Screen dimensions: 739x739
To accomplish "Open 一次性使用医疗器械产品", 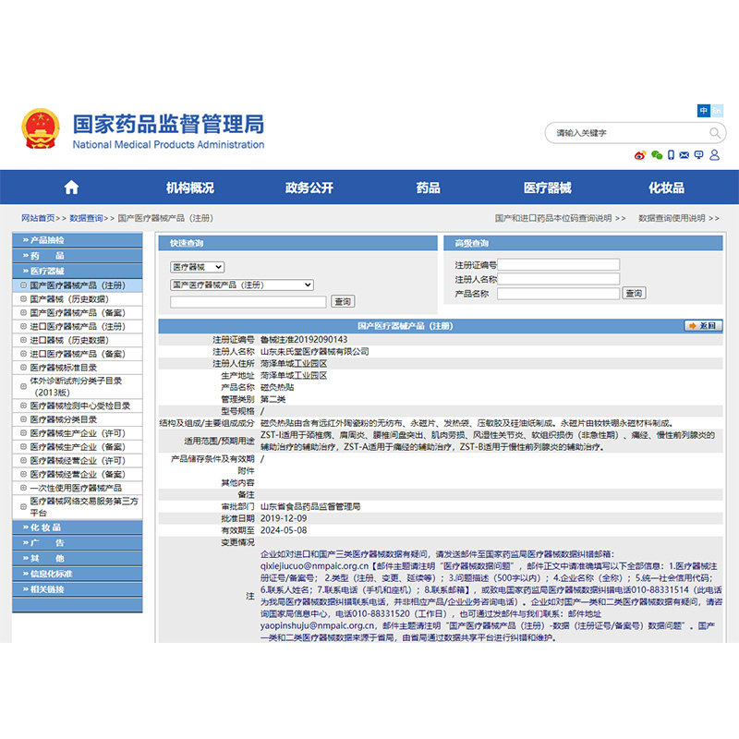I will (78, 488).
